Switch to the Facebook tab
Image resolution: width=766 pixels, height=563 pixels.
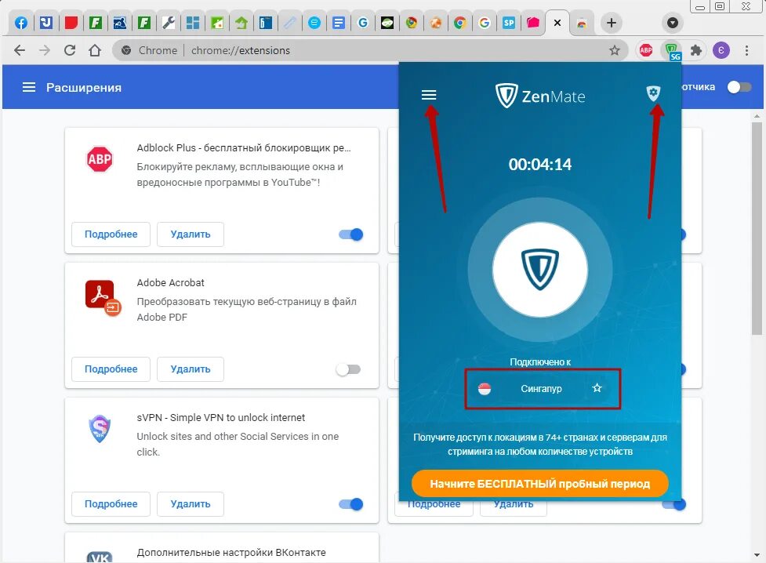point(21,23)
